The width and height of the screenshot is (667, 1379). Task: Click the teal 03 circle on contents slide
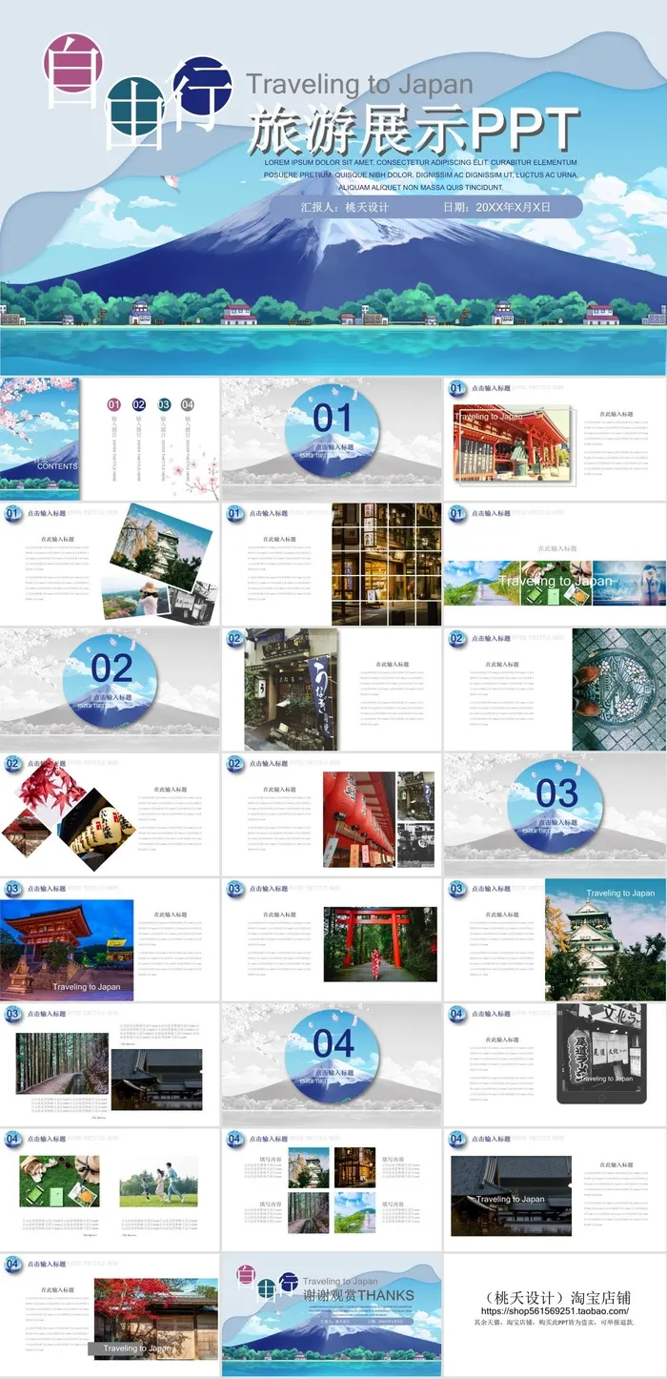pos(164,404)
